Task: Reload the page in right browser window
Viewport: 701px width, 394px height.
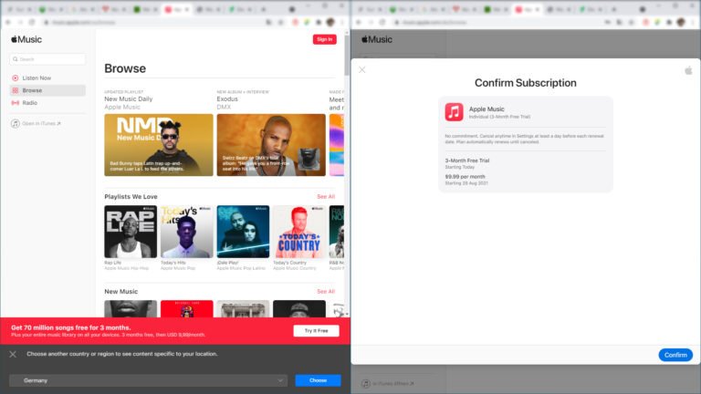Action: (x=382, y=22)
